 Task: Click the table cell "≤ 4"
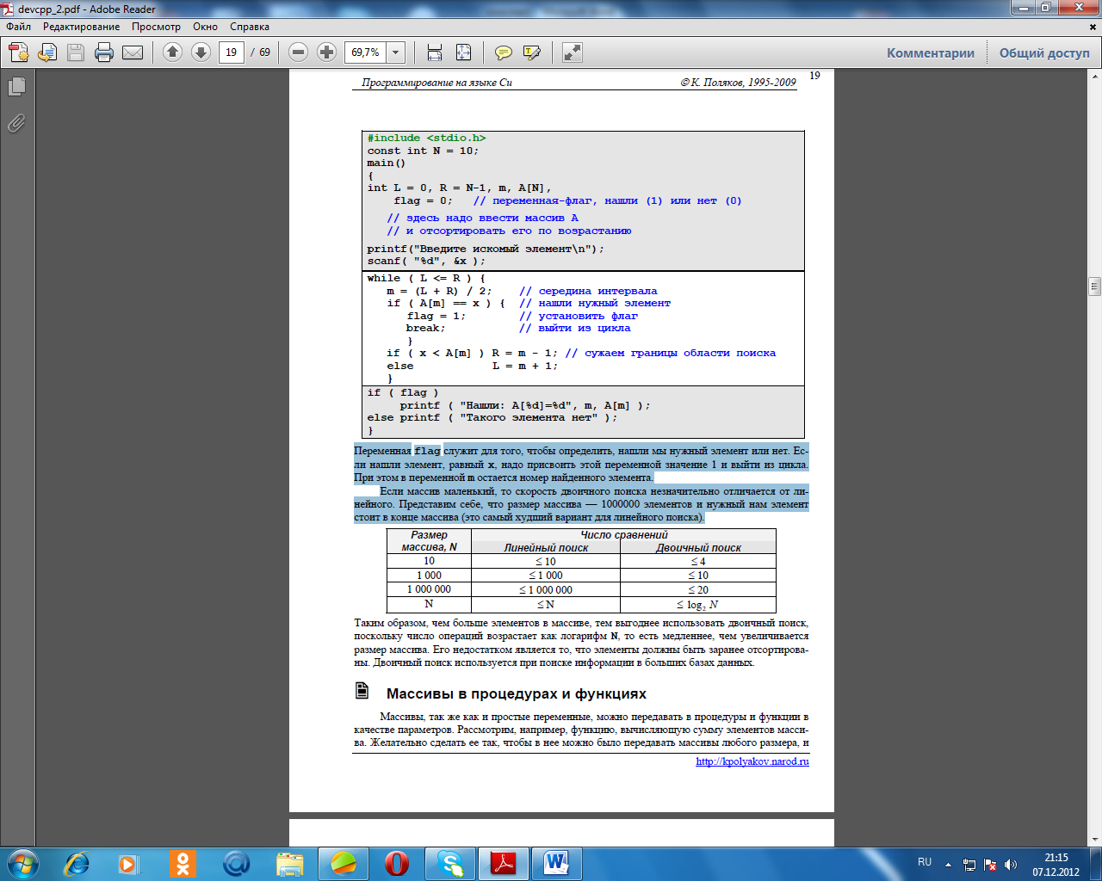(x=698, y=561)
